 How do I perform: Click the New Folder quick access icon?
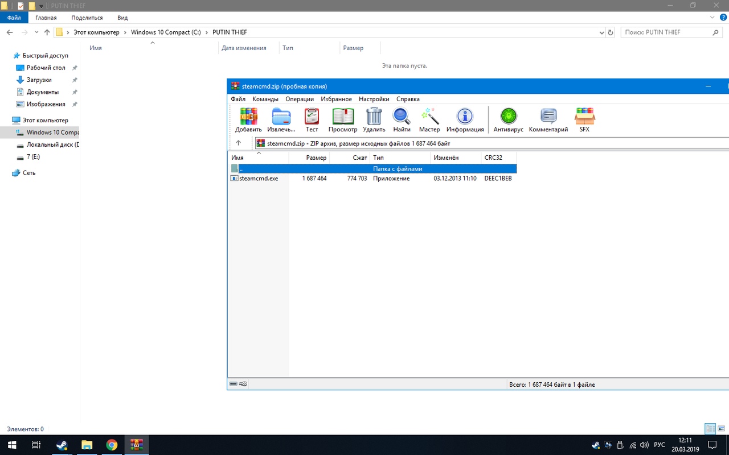[x=31, y=6]
